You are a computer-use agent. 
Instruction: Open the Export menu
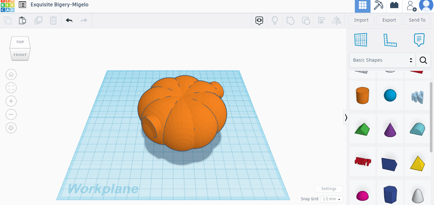click(389, 20)
